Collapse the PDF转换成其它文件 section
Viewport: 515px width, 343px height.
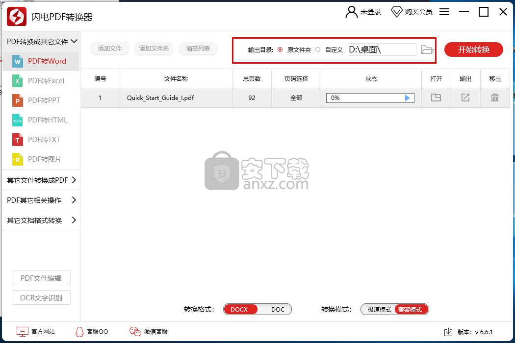[41, 41]
